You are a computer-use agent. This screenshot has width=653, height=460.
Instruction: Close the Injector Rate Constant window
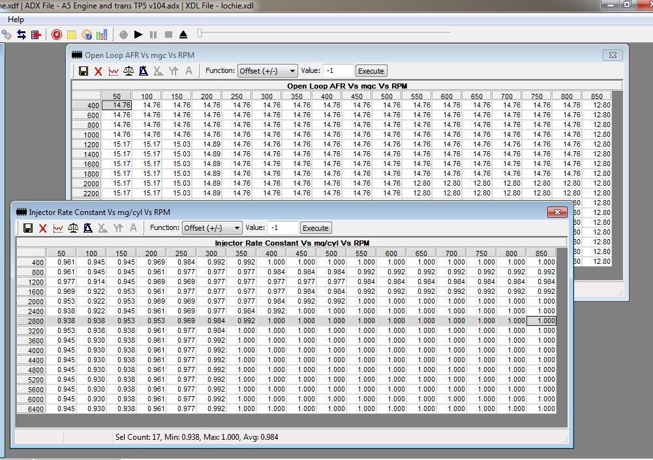point(557,212)
